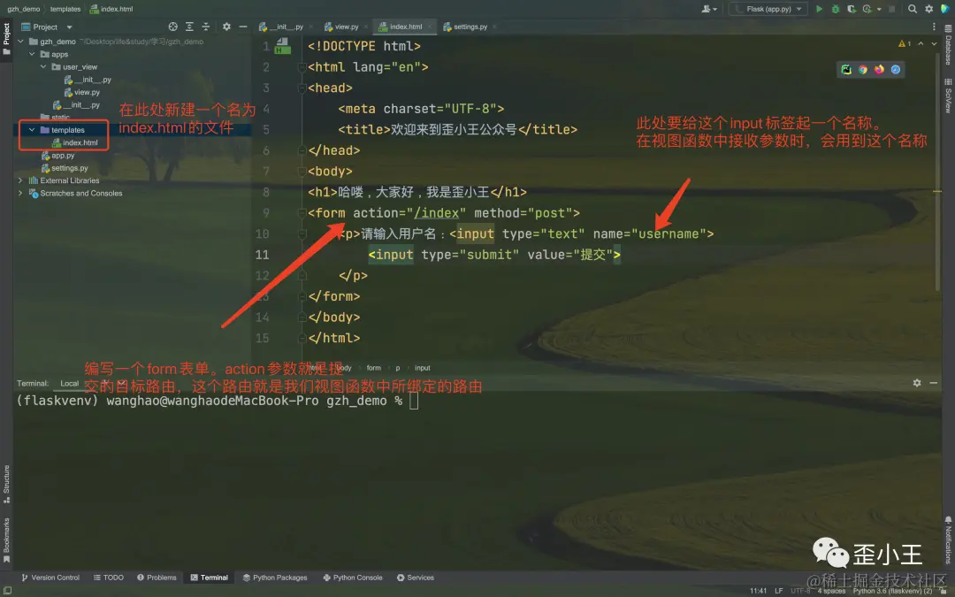Expand all in Project panel
Screen dimensions: 955x597
tap(189, 27)
